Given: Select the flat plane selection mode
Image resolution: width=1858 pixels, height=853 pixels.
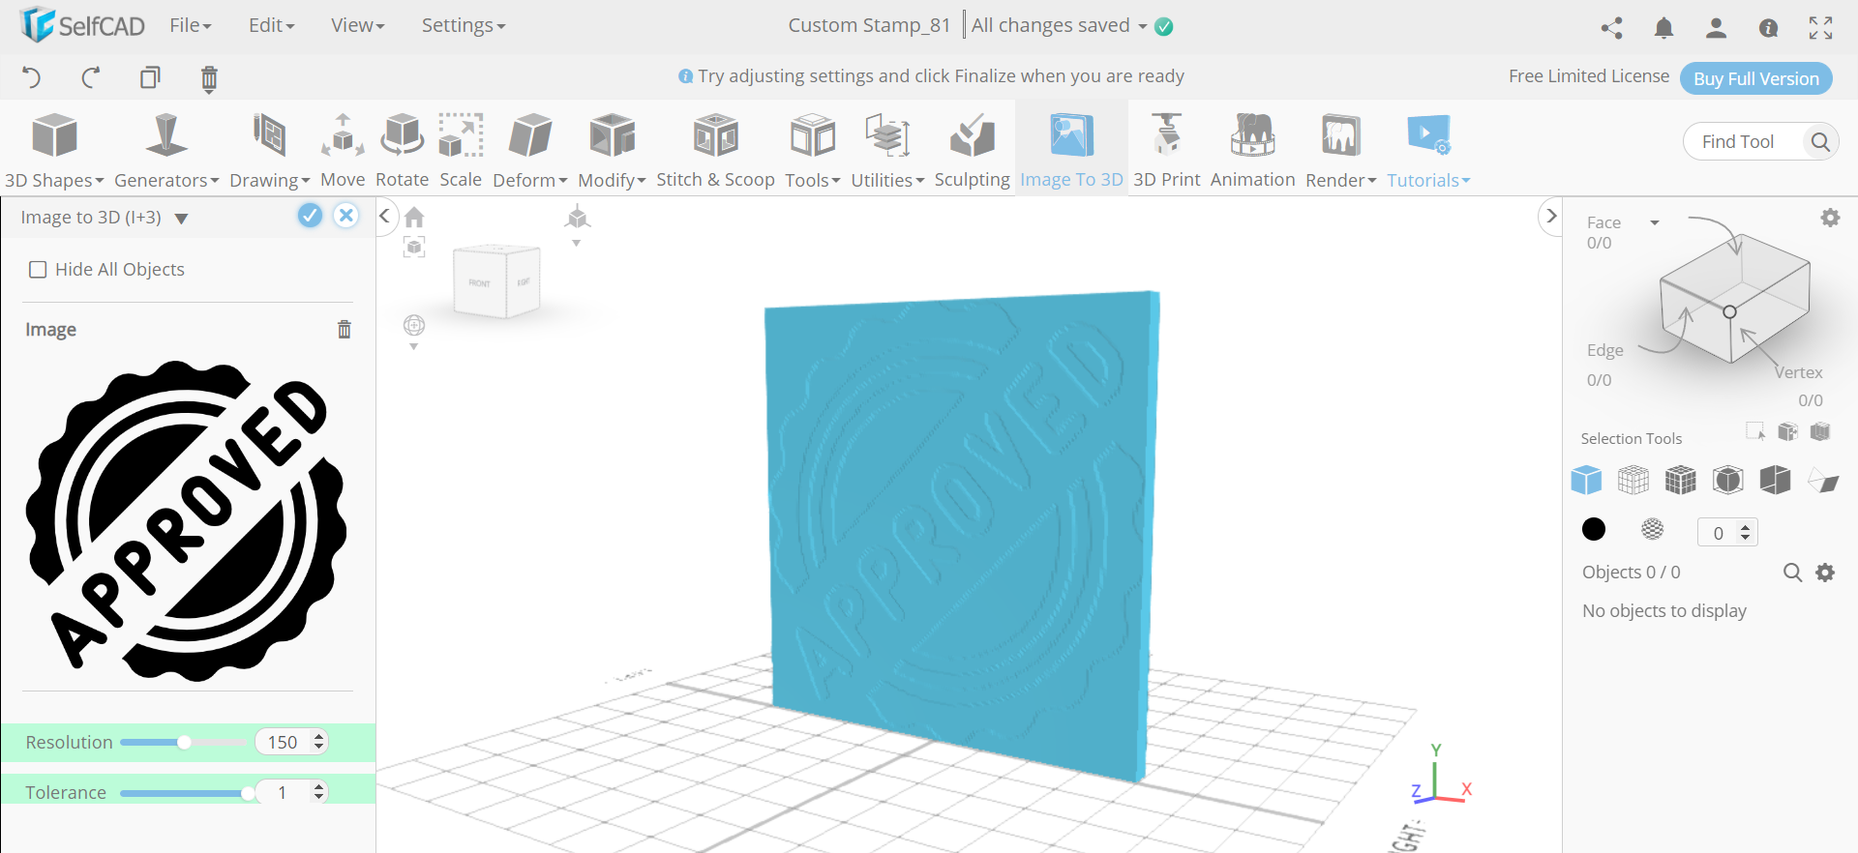Looking at the screenshot, I should tap(1823, 481).
